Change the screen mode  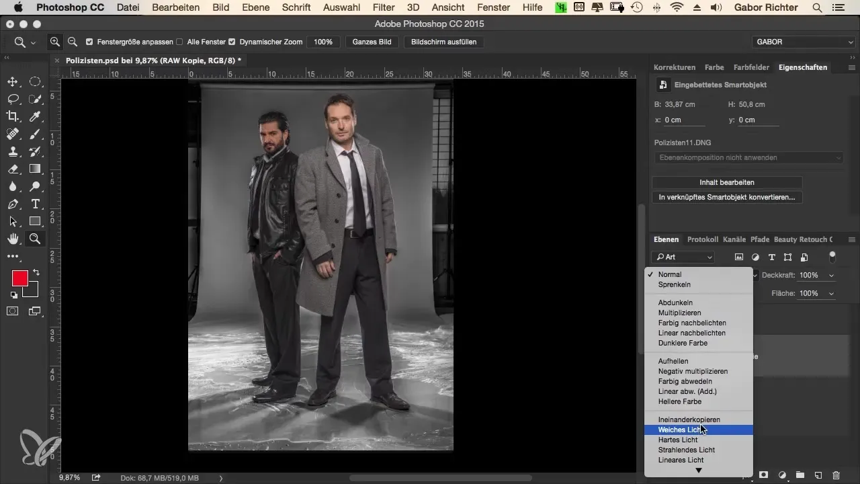(x=35, y=311)
